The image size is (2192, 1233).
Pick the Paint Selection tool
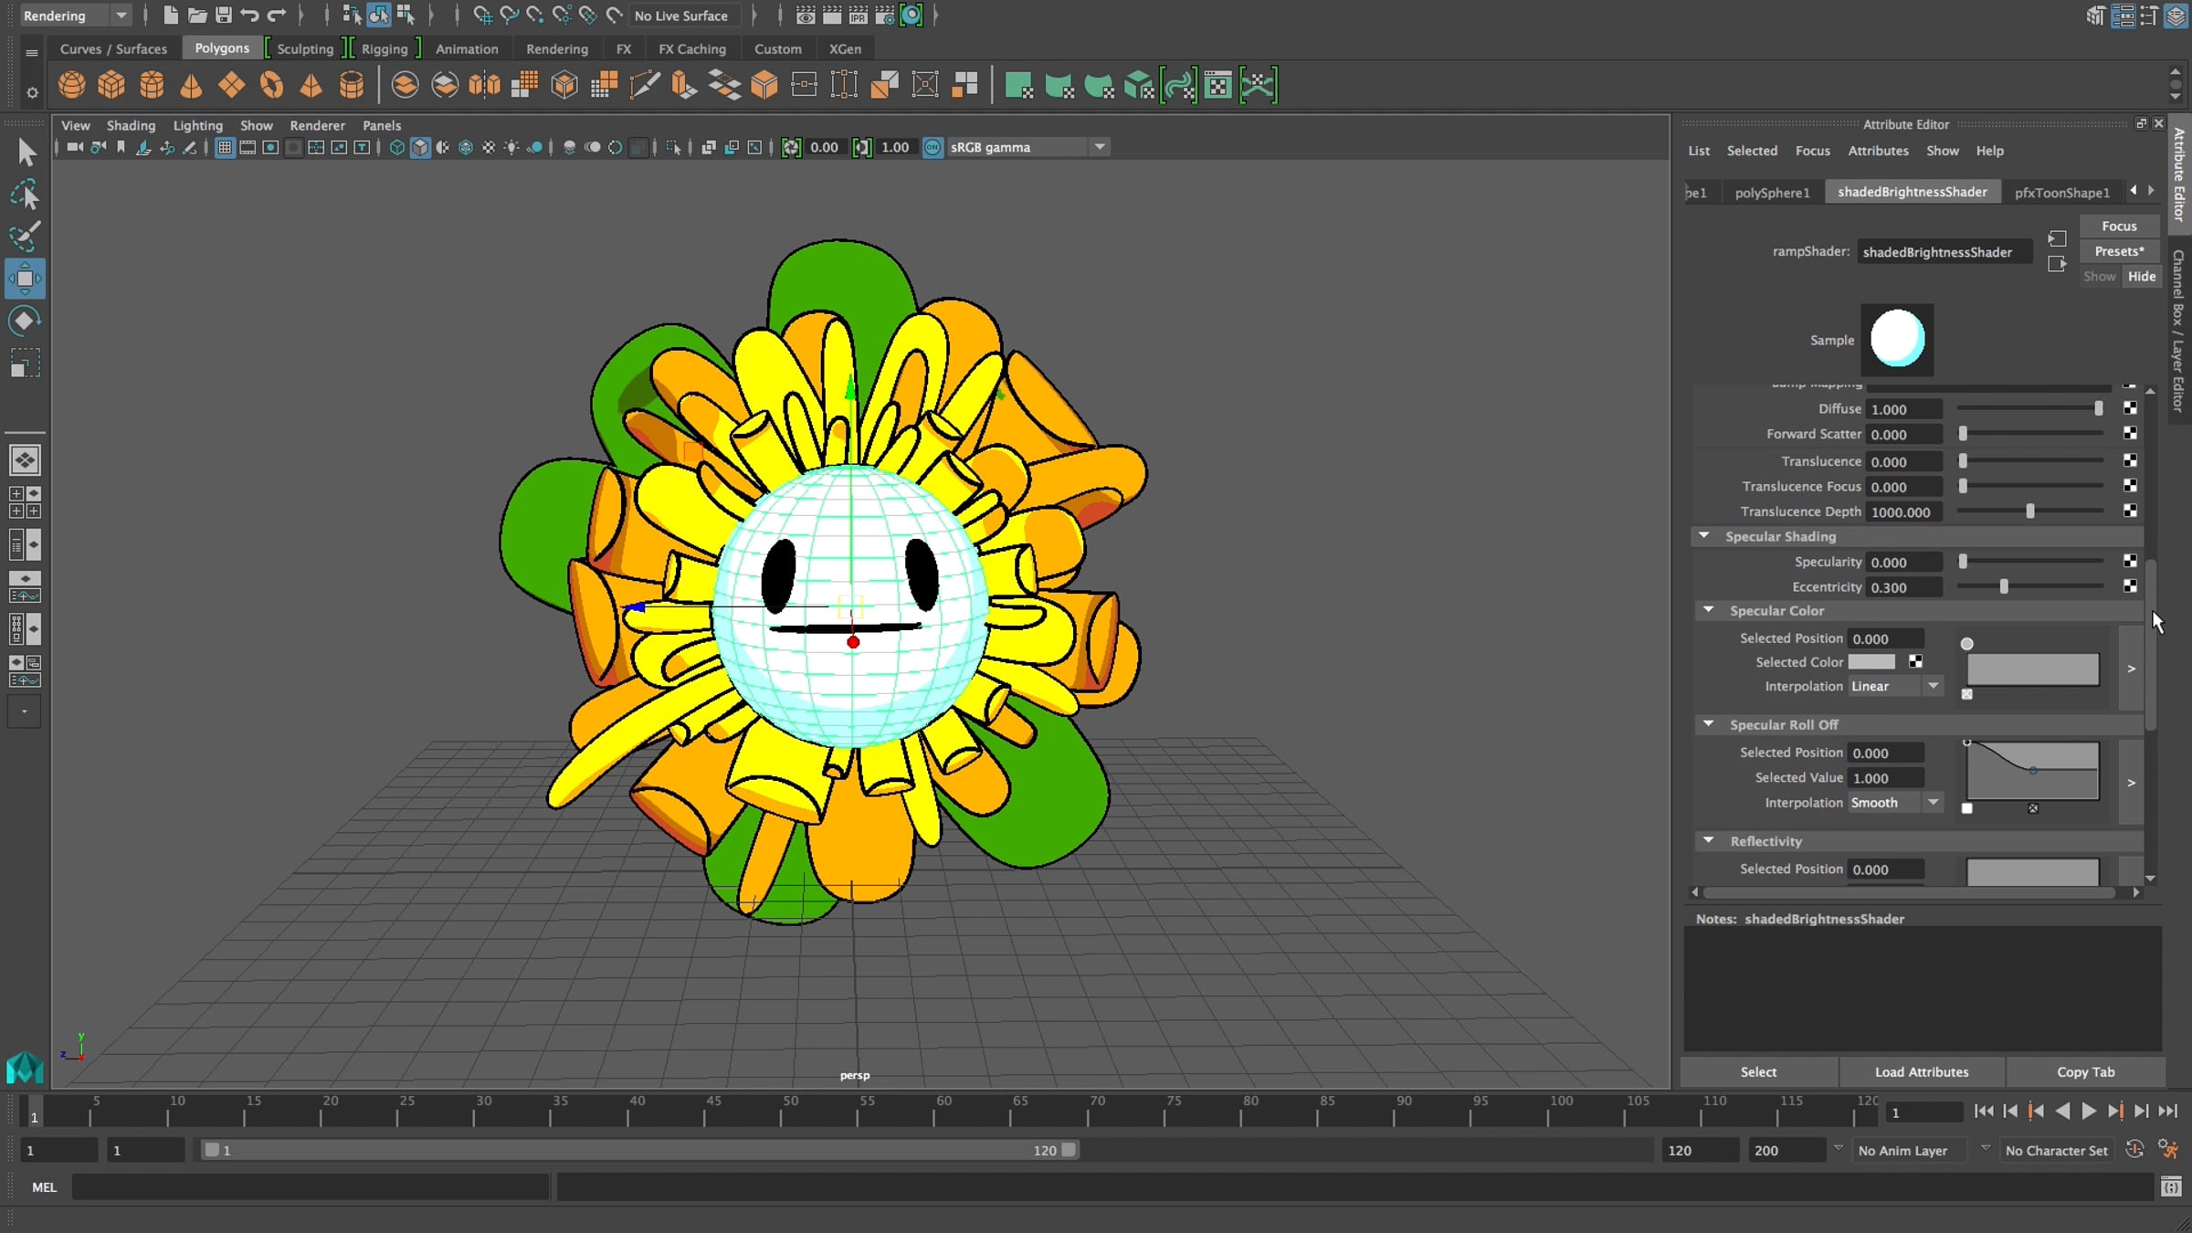pyautogui.click(x=25, y=237)
